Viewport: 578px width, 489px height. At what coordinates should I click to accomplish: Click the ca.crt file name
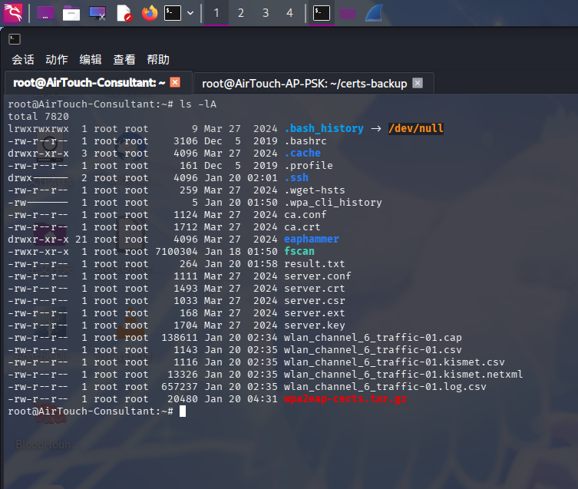coord(302,226)
